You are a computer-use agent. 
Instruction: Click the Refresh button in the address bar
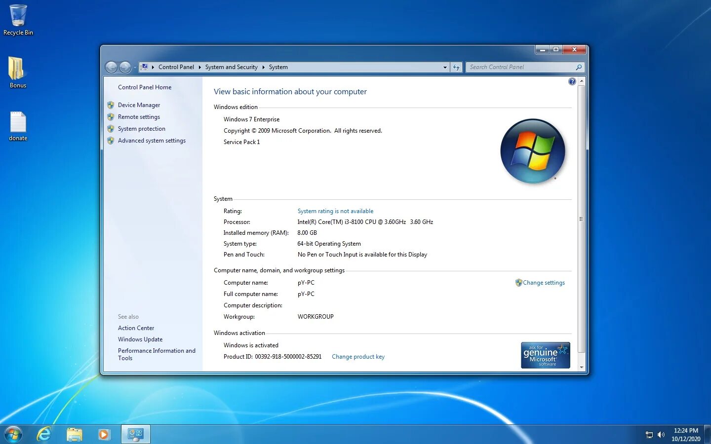click(456, 67)
